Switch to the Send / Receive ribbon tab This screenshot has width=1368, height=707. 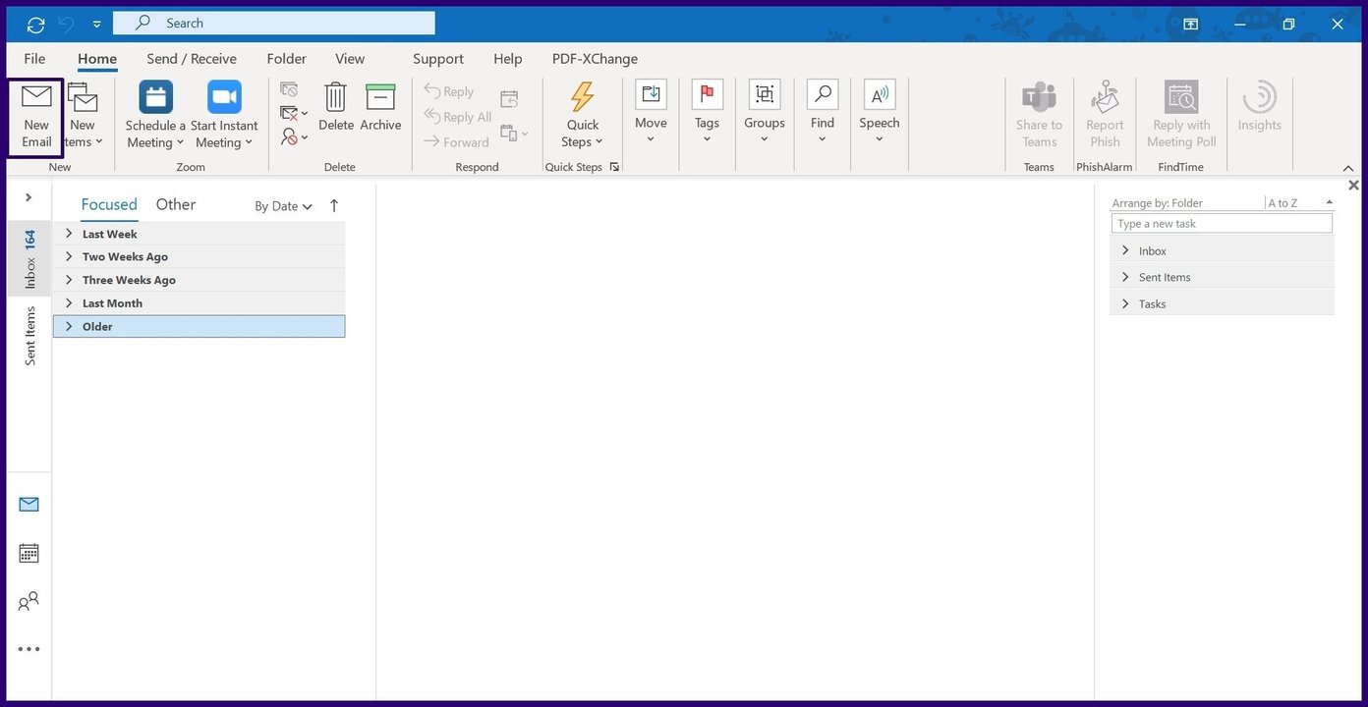[191, 58]
